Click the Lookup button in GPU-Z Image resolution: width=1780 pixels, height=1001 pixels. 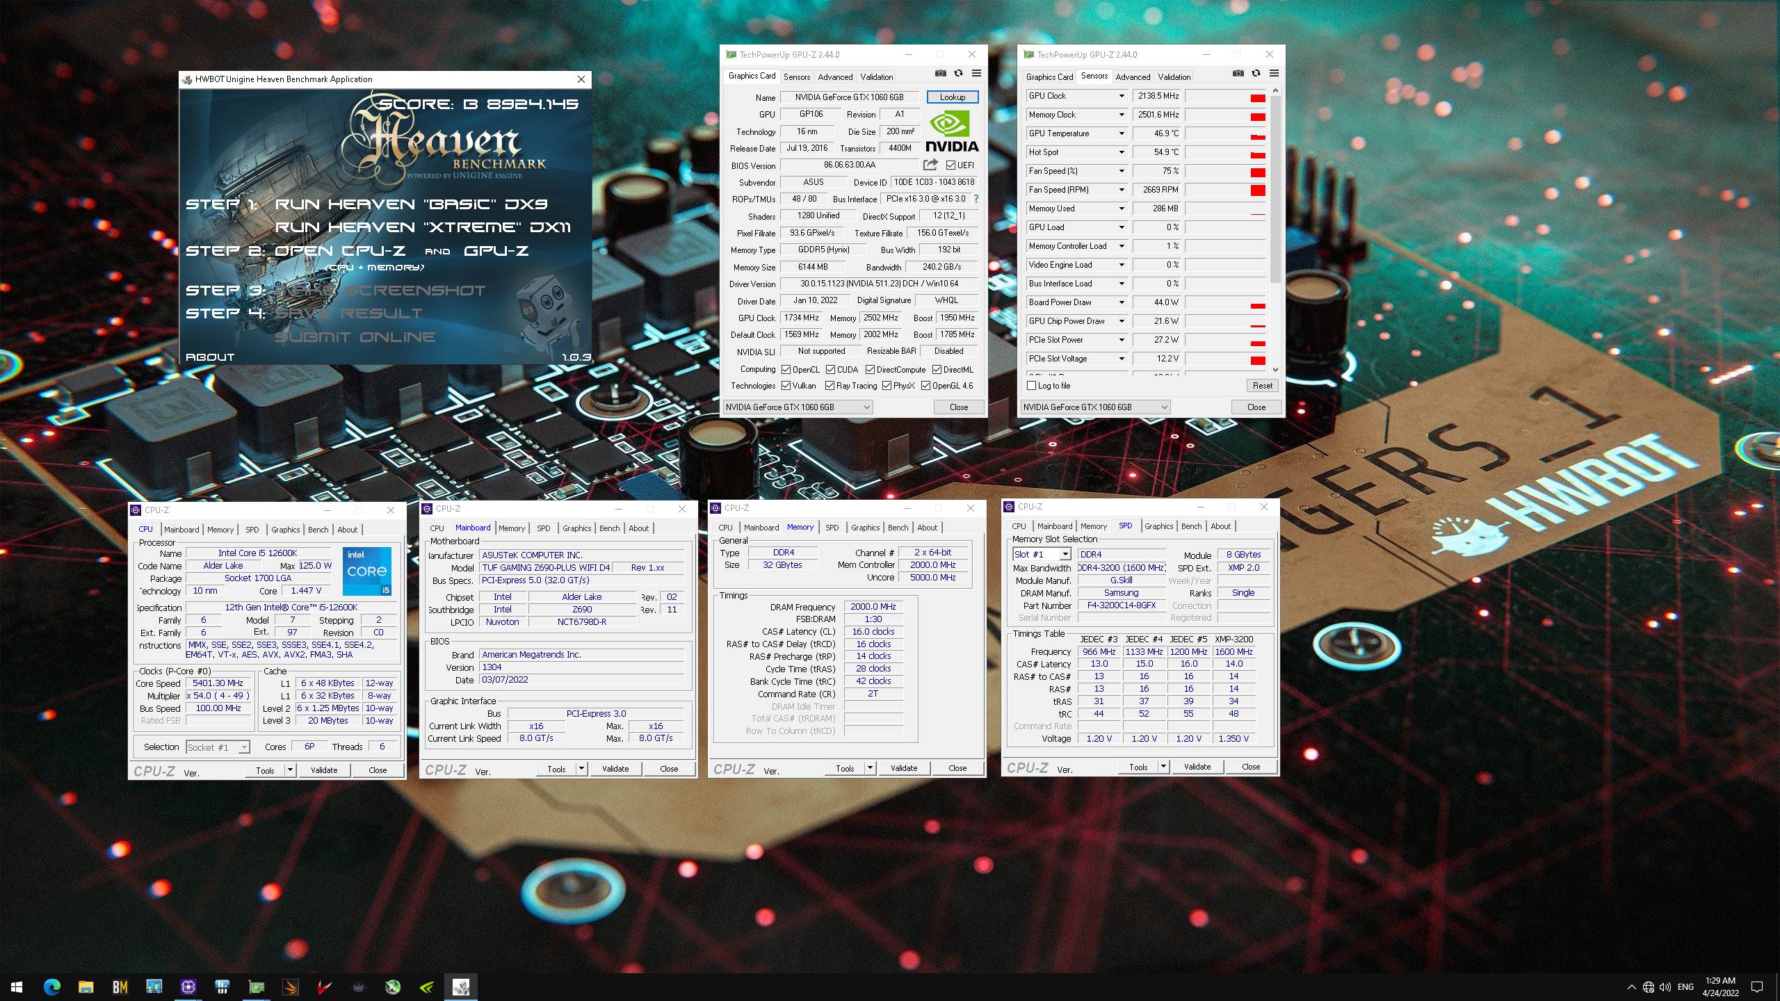pyautogui.click(x=953, y=97)
